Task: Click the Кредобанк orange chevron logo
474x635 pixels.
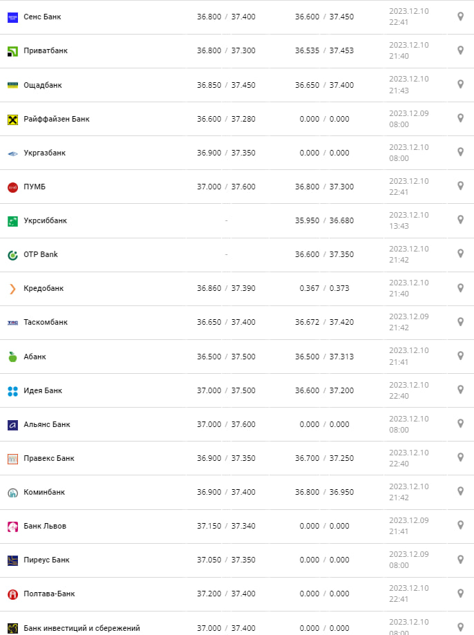Action: 12,289
